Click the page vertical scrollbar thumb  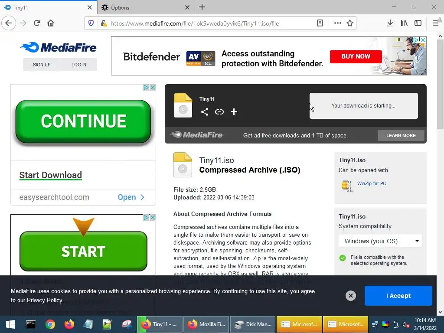[x=440, y=84]
